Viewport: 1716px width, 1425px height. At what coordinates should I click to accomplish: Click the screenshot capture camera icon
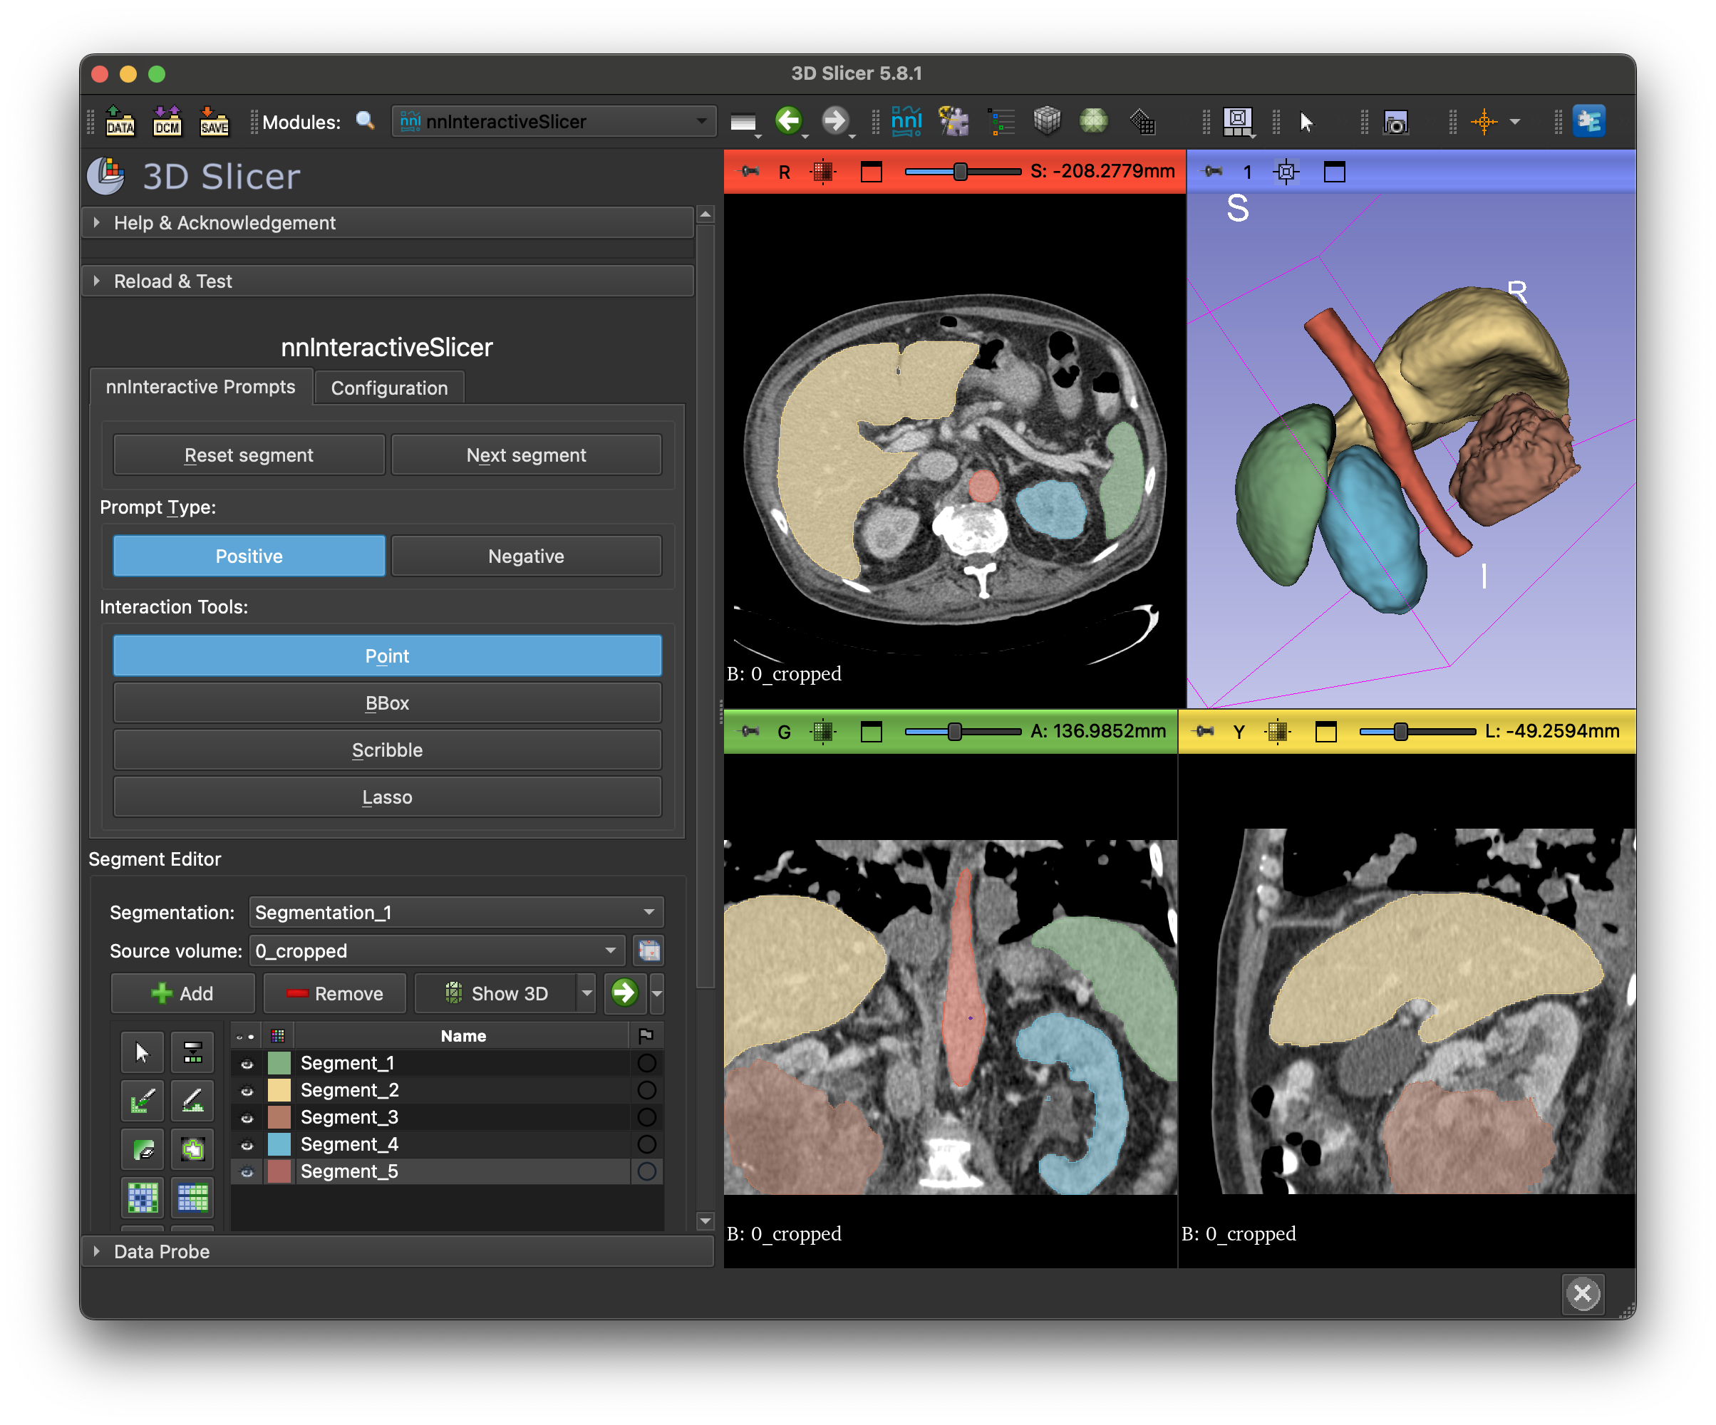coord(1395,123)
